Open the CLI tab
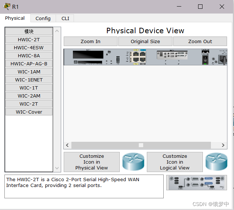This screenshot has height=210, width=234. pos(65,19)
